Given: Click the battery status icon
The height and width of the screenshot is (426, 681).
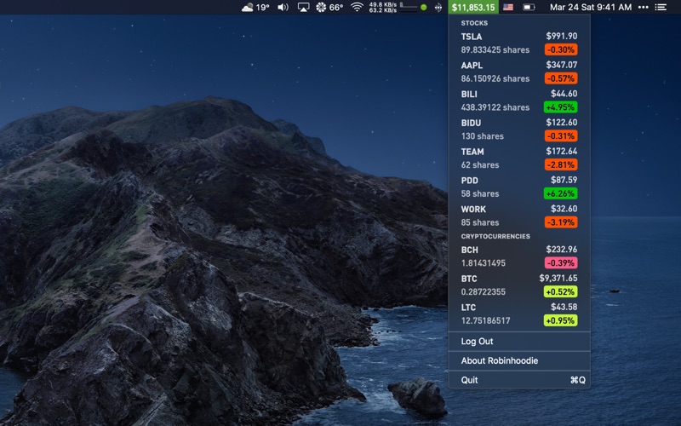Looking at the screenshot, I should pyautogui.click(x=529, y=7).
